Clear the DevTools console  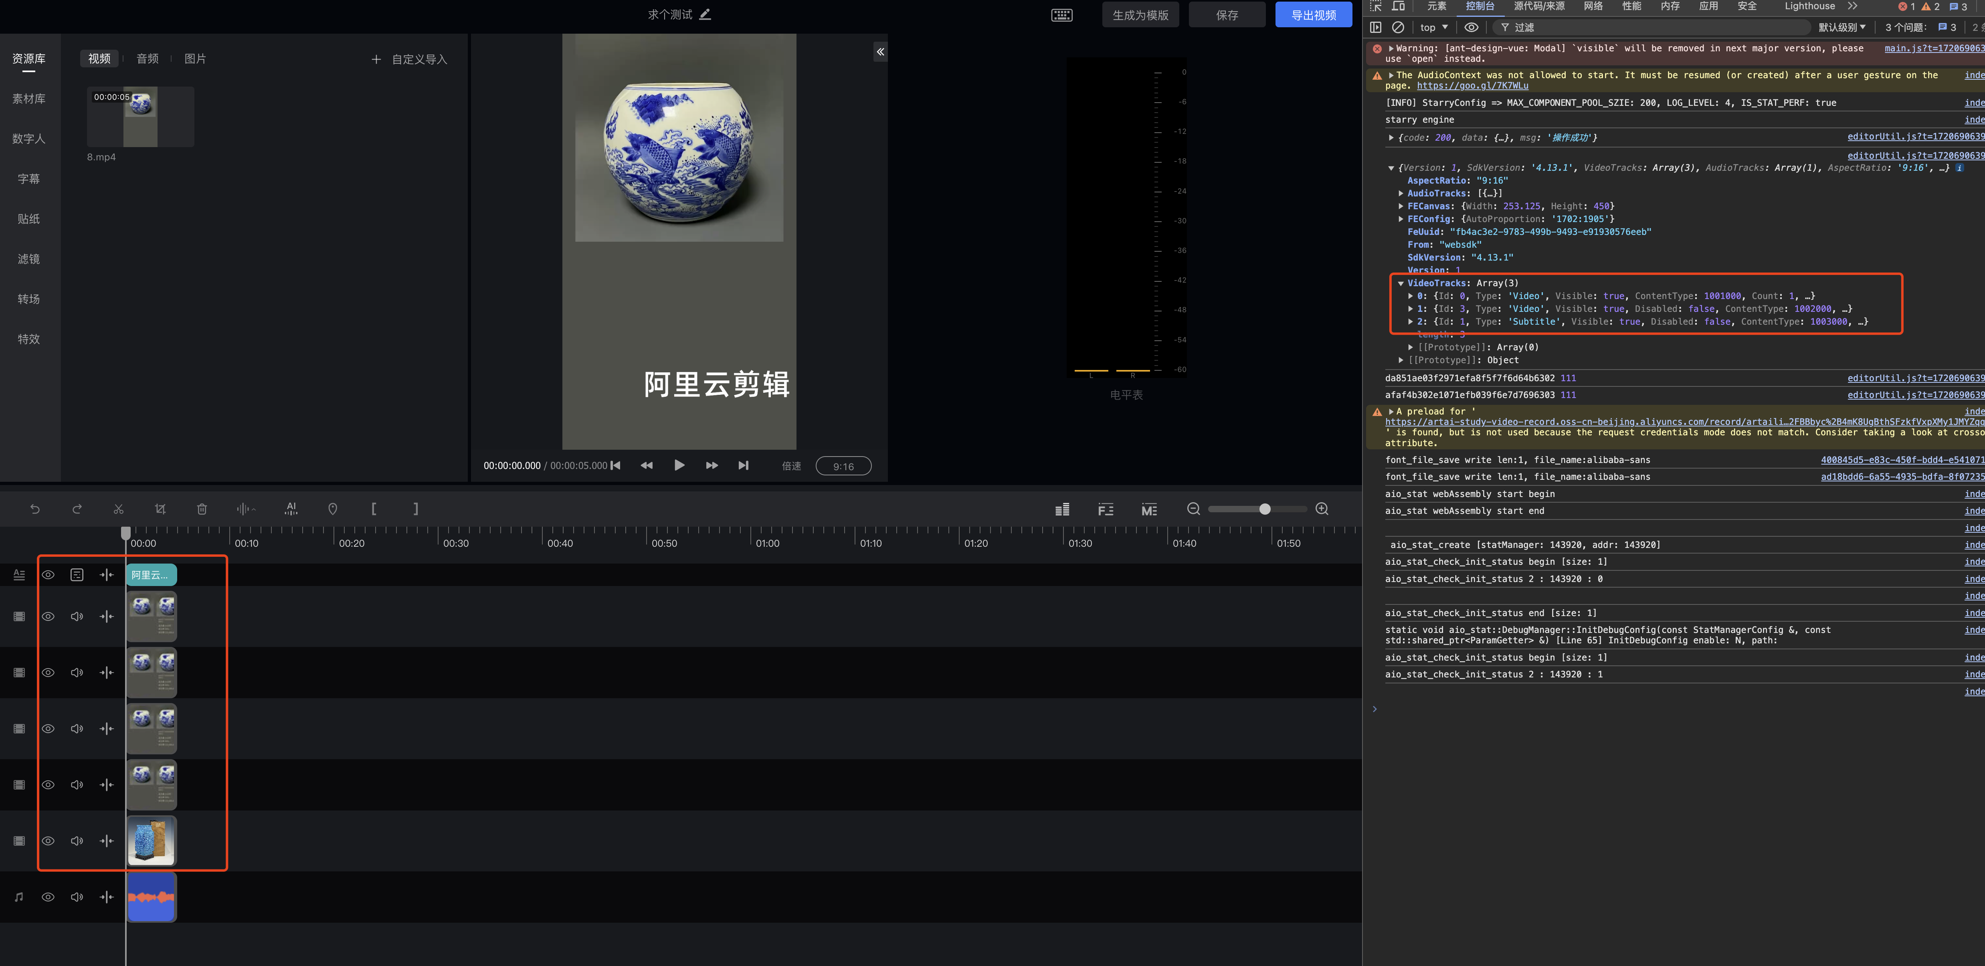[x=1398, y=27]
